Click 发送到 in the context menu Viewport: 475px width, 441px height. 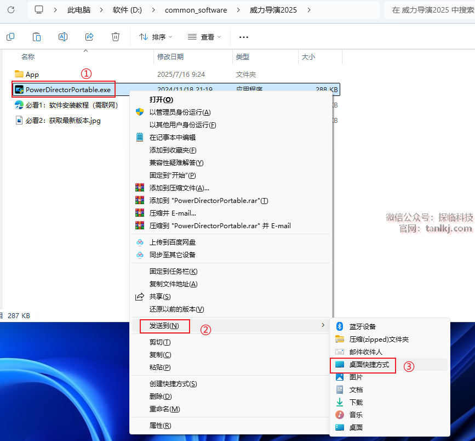click(x=164, y=326)
